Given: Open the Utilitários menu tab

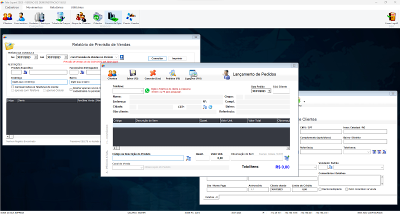Looking at the screenshot, I should pyautogui.click(x=77, y=7).
